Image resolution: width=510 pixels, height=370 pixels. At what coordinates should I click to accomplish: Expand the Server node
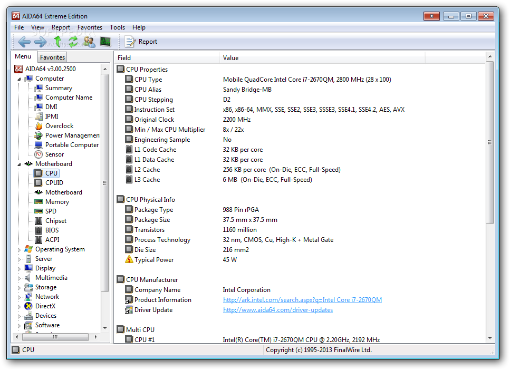tap(19, 259)
